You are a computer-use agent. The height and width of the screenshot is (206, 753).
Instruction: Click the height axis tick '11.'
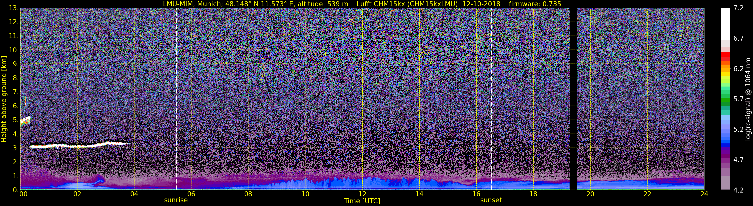tap(13, 36)
